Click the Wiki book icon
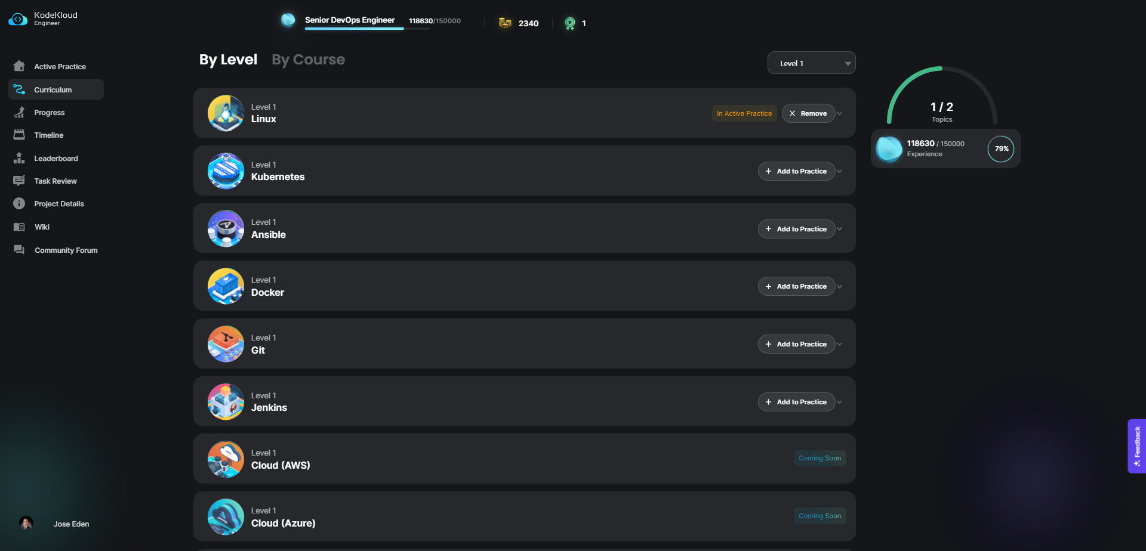Screen dimensions: 1146x551 click(19, 227)
